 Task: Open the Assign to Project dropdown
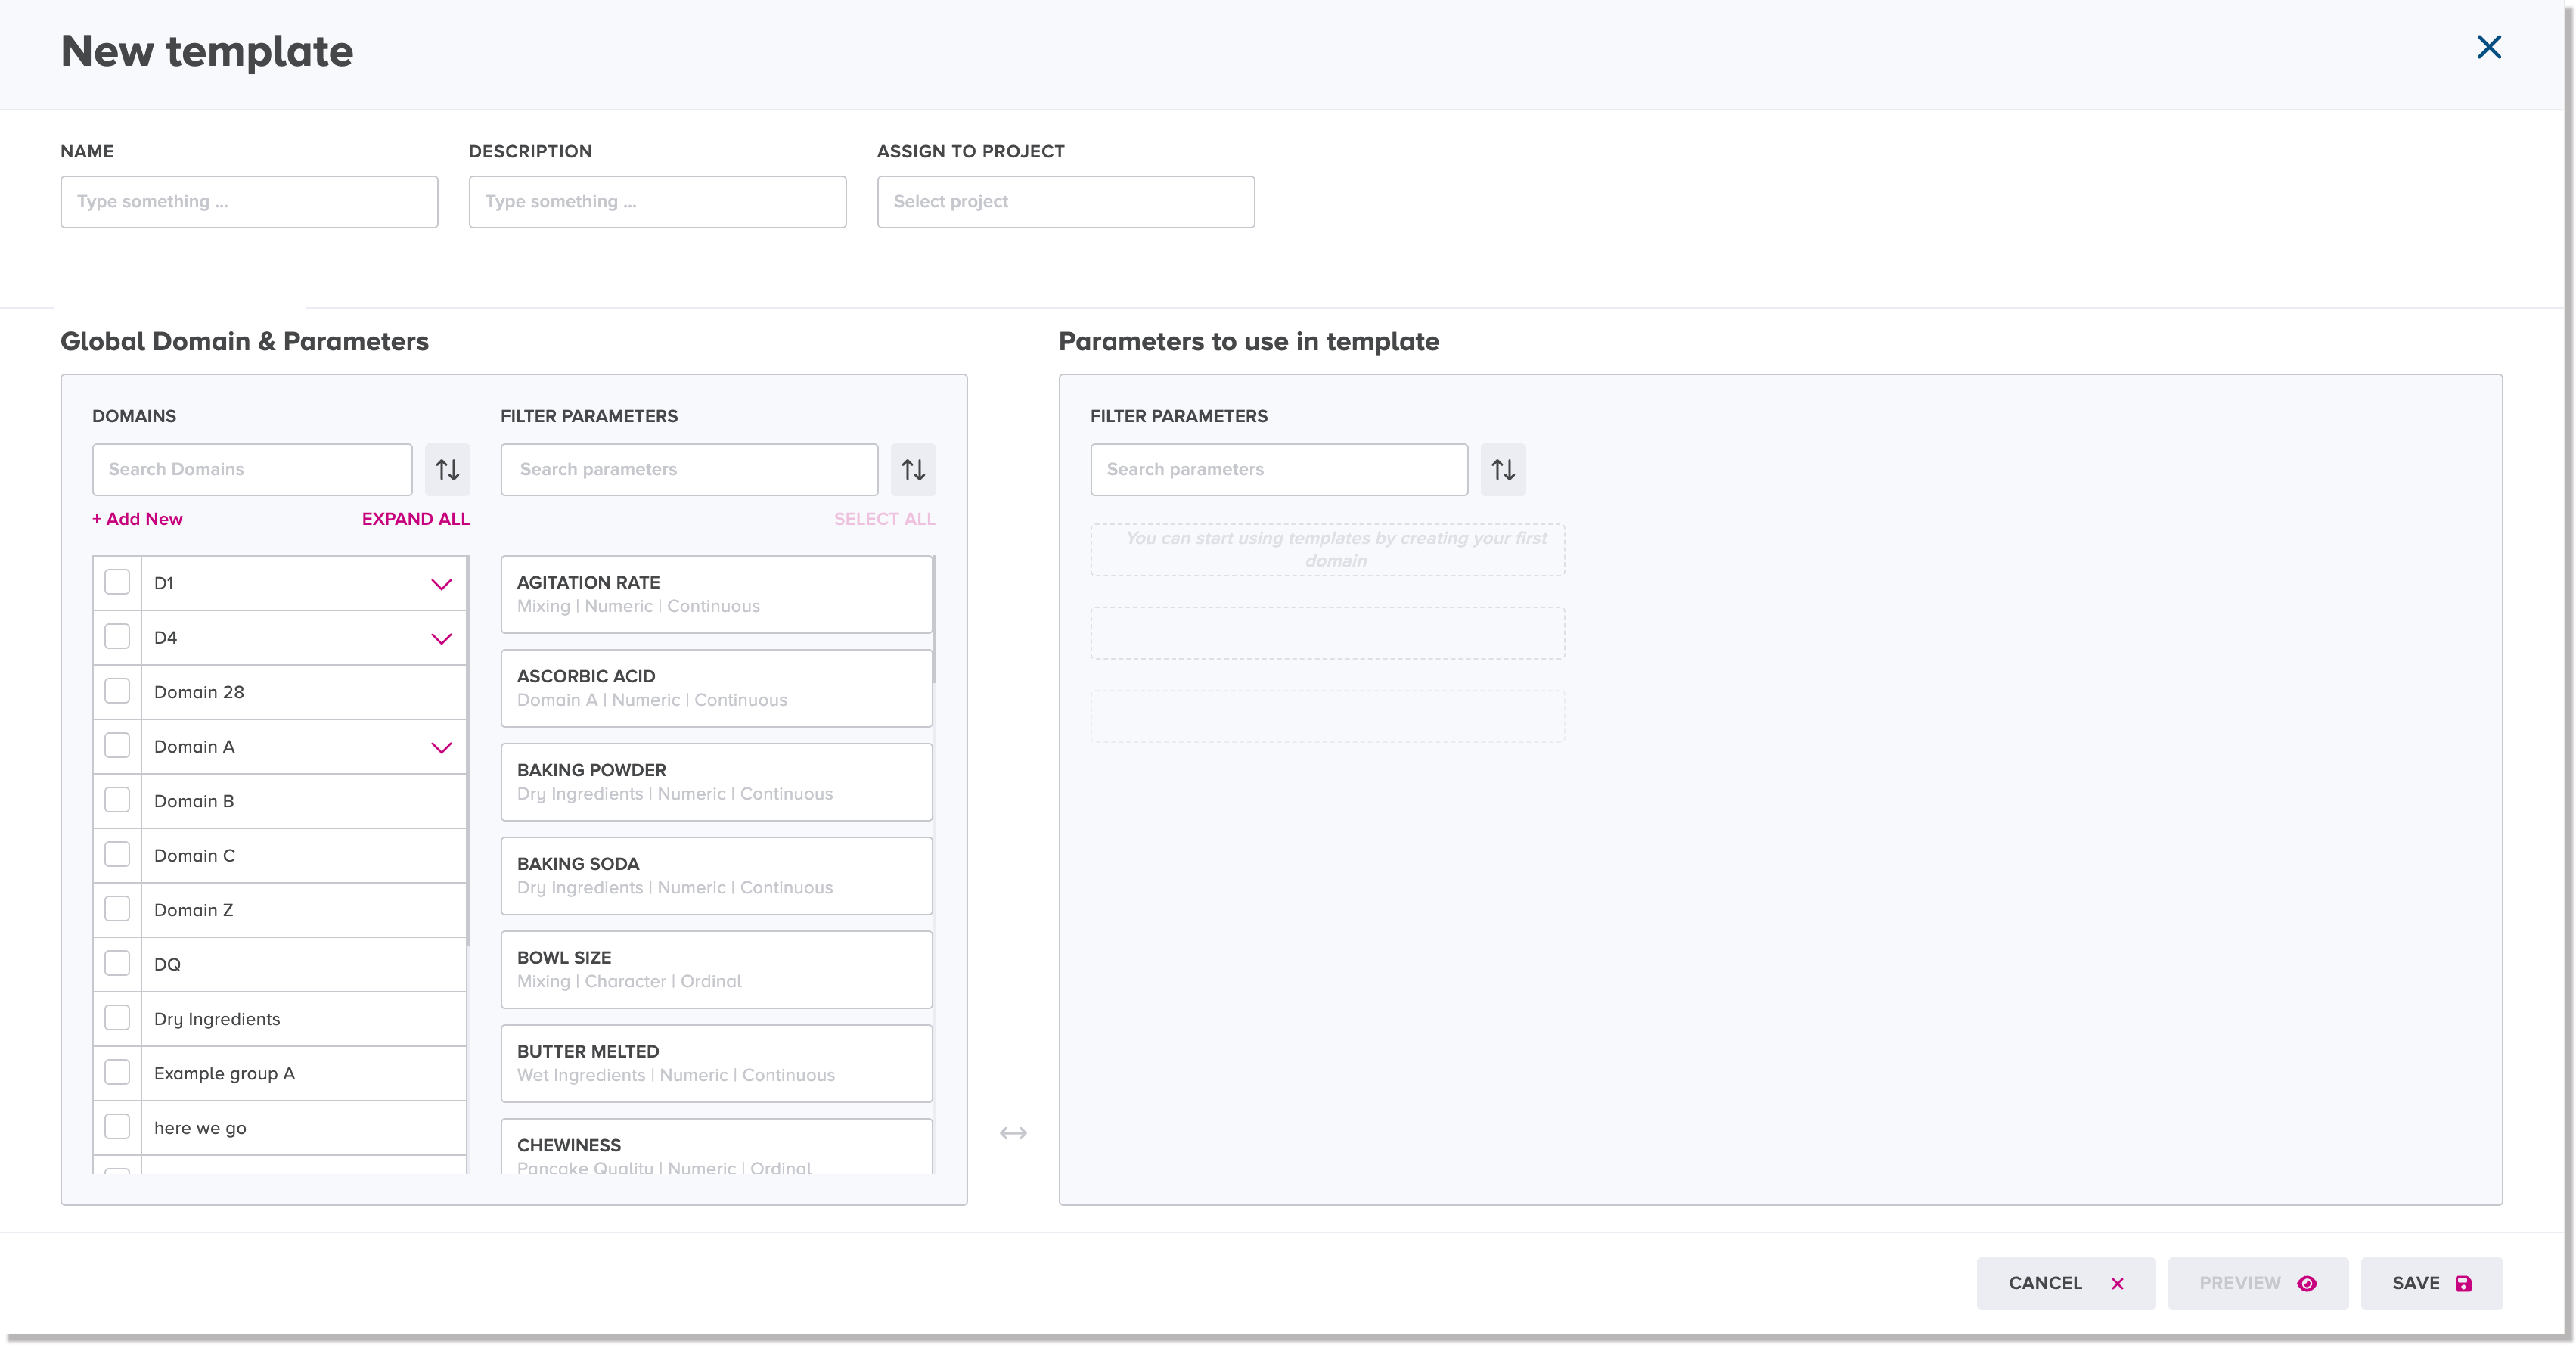pyautogui.click(x=1065, y=202)
